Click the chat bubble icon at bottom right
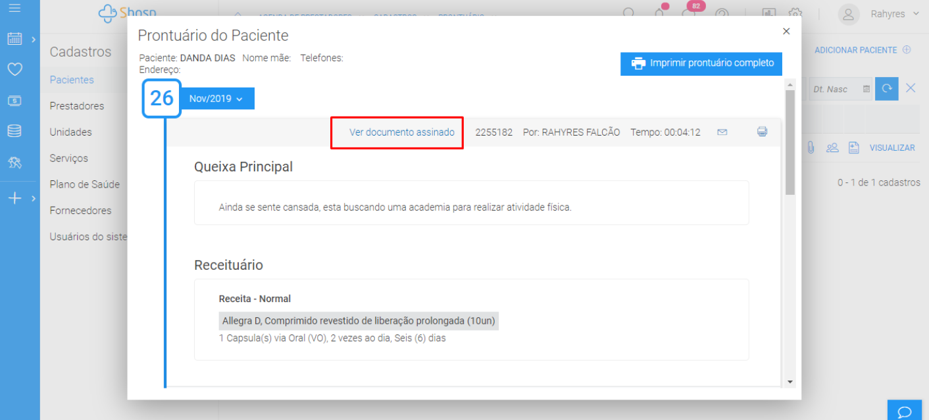This screenshot has width=929, height=420. 905,411
